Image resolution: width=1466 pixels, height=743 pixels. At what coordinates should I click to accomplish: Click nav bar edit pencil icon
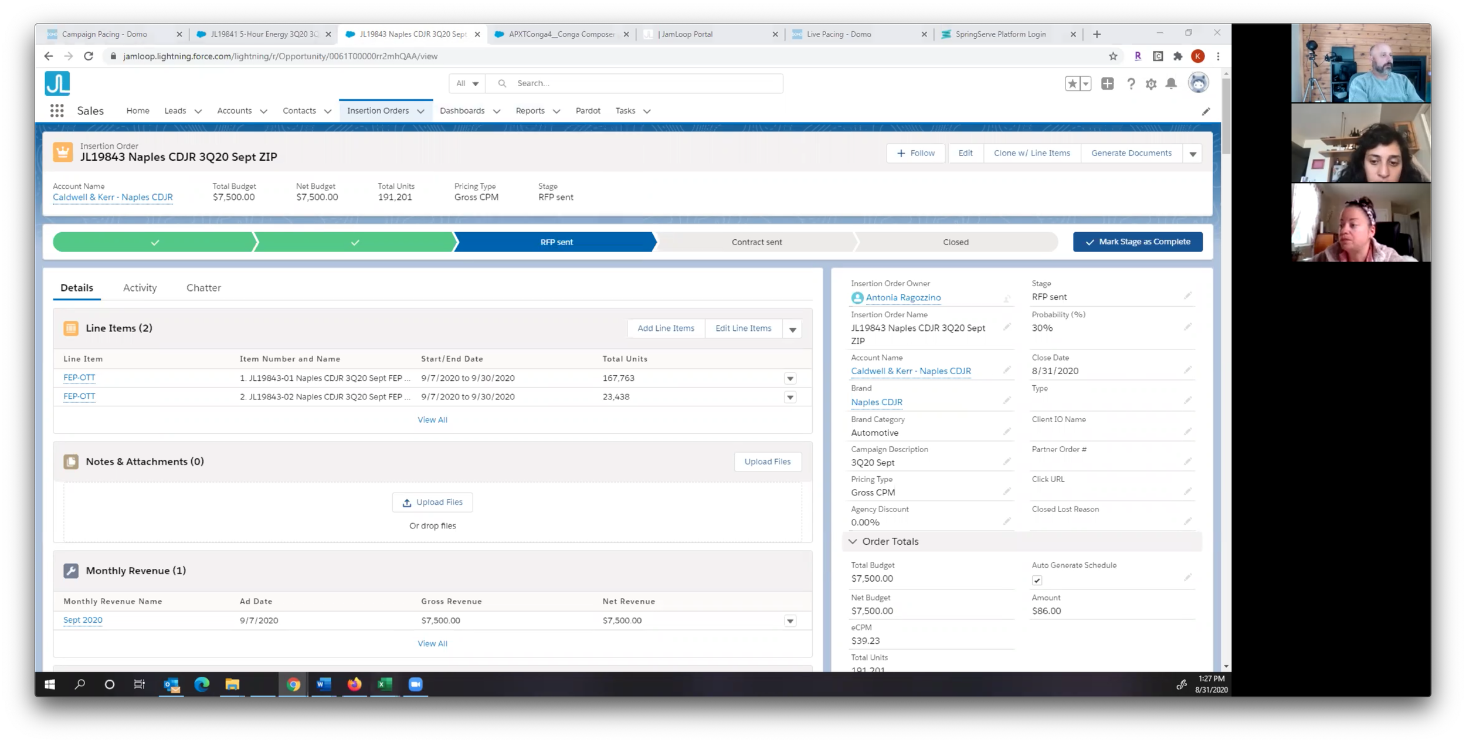pos(1206,111)
